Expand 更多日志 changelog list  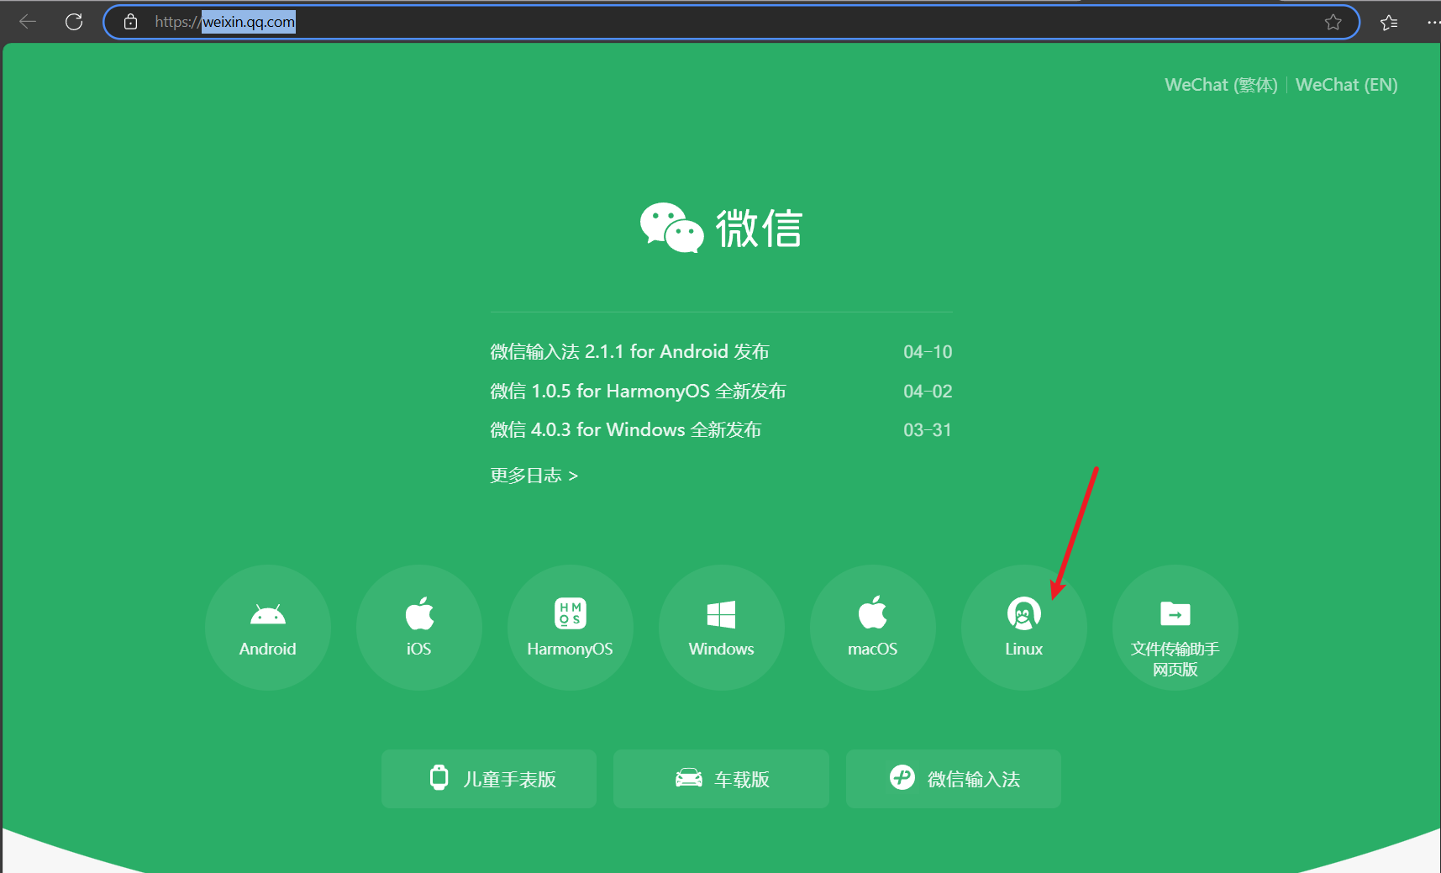pyautogui.click(x=533, y=475)
